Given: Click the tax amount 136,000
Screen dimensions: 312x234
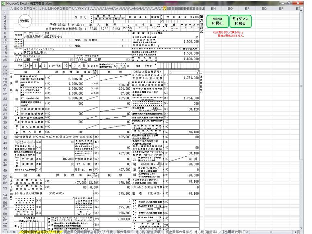Looking at the screenshot, I should pyautogui.click(x=125, y=85).
